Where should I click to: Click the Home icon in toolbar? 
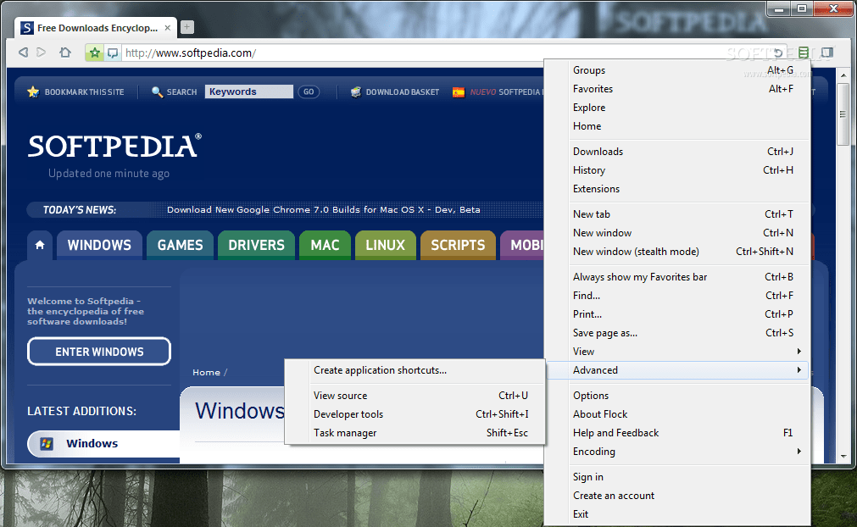[x=65, y=53]
